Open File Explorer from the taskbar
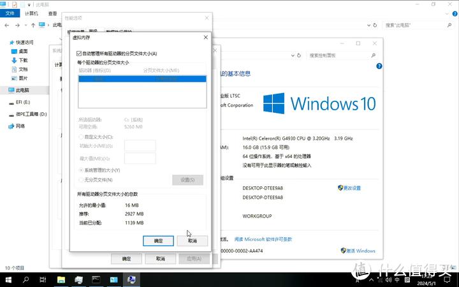This screenshot has height=287, width=459. click(x=61, y=279)
